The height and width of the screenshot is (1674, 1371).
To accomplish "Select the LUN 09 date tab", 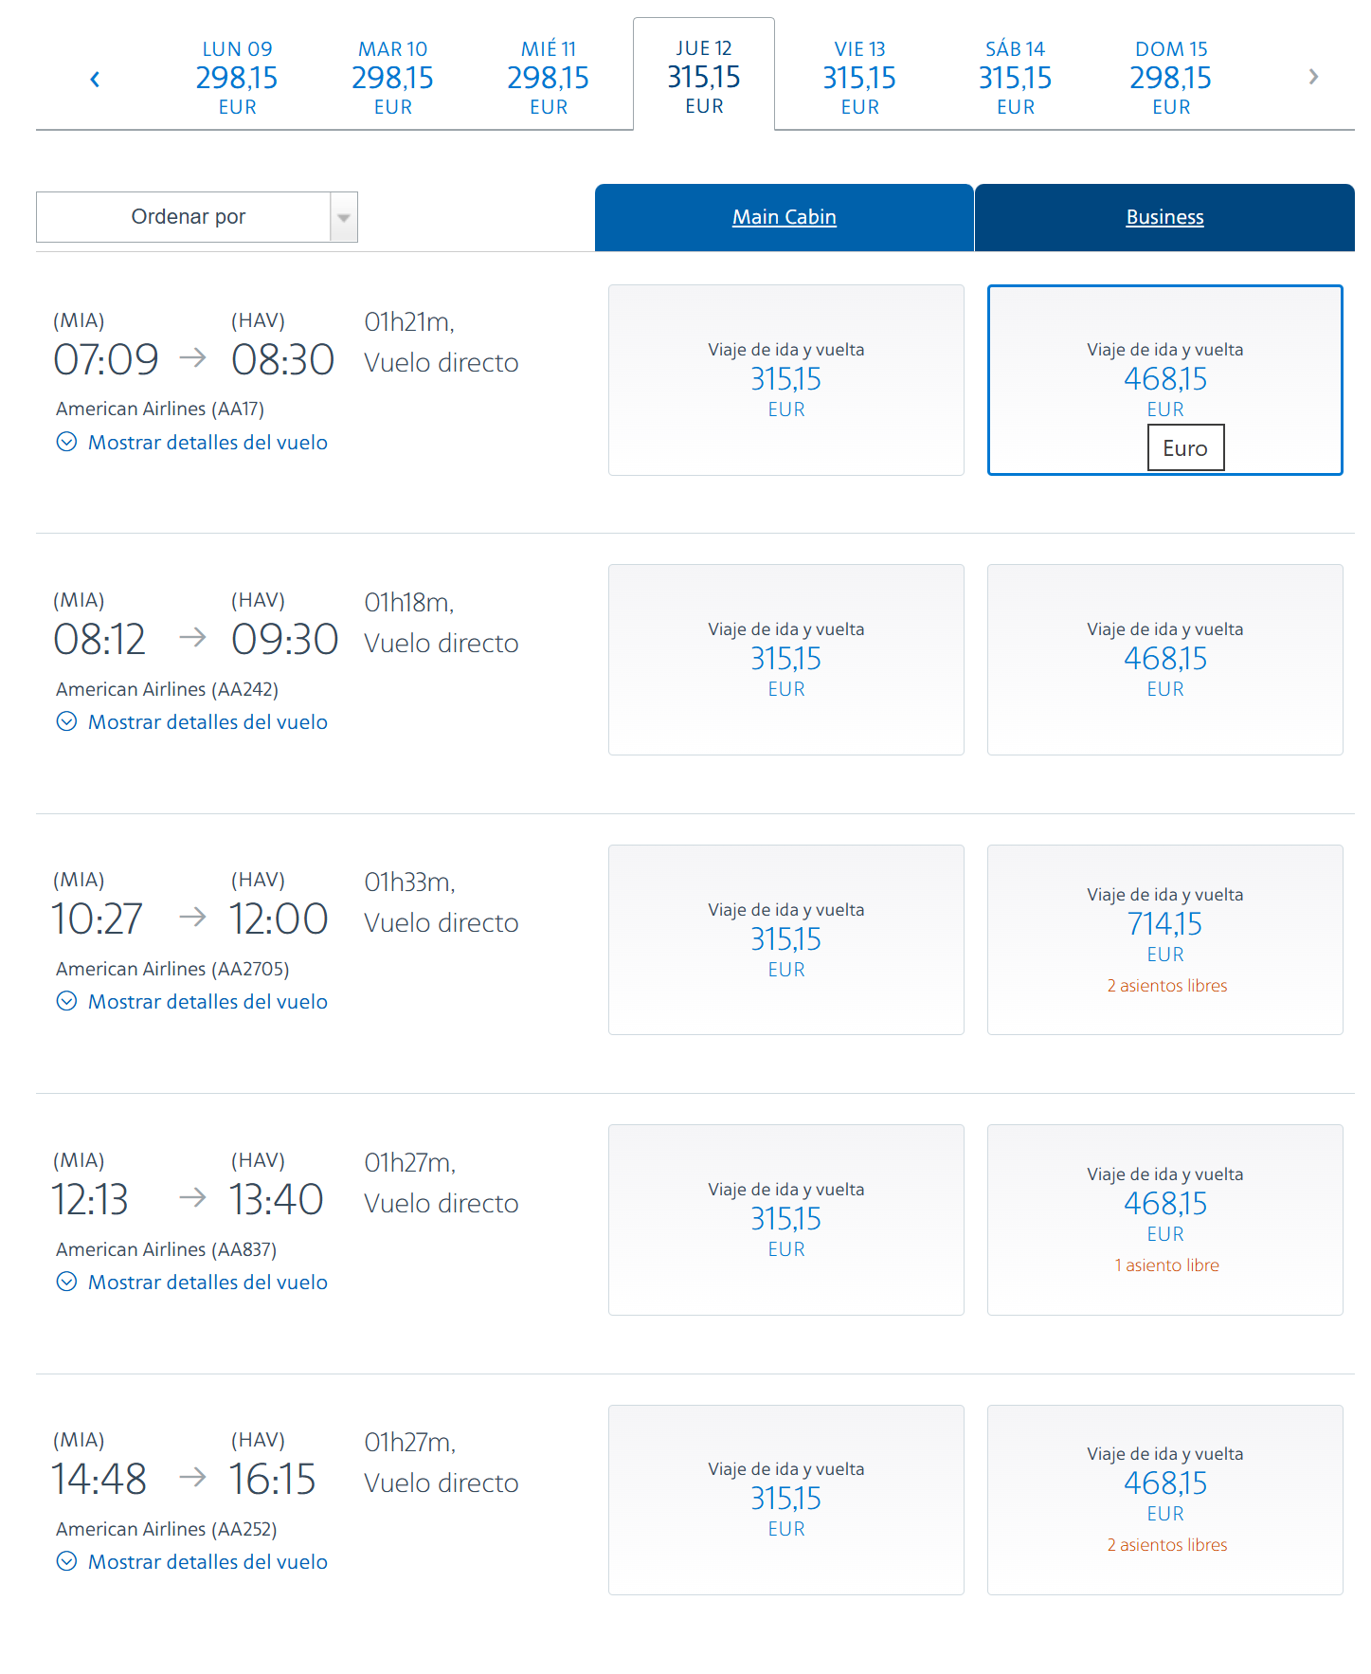I will (237, 78).
